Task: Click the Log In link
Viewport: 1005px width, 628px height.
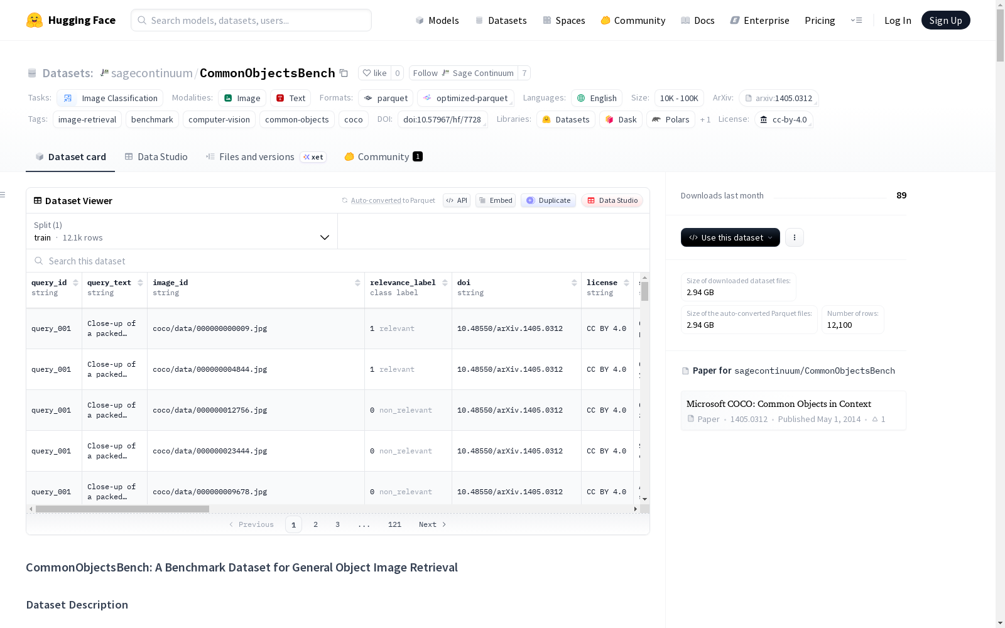Action: tap(898, 20)
